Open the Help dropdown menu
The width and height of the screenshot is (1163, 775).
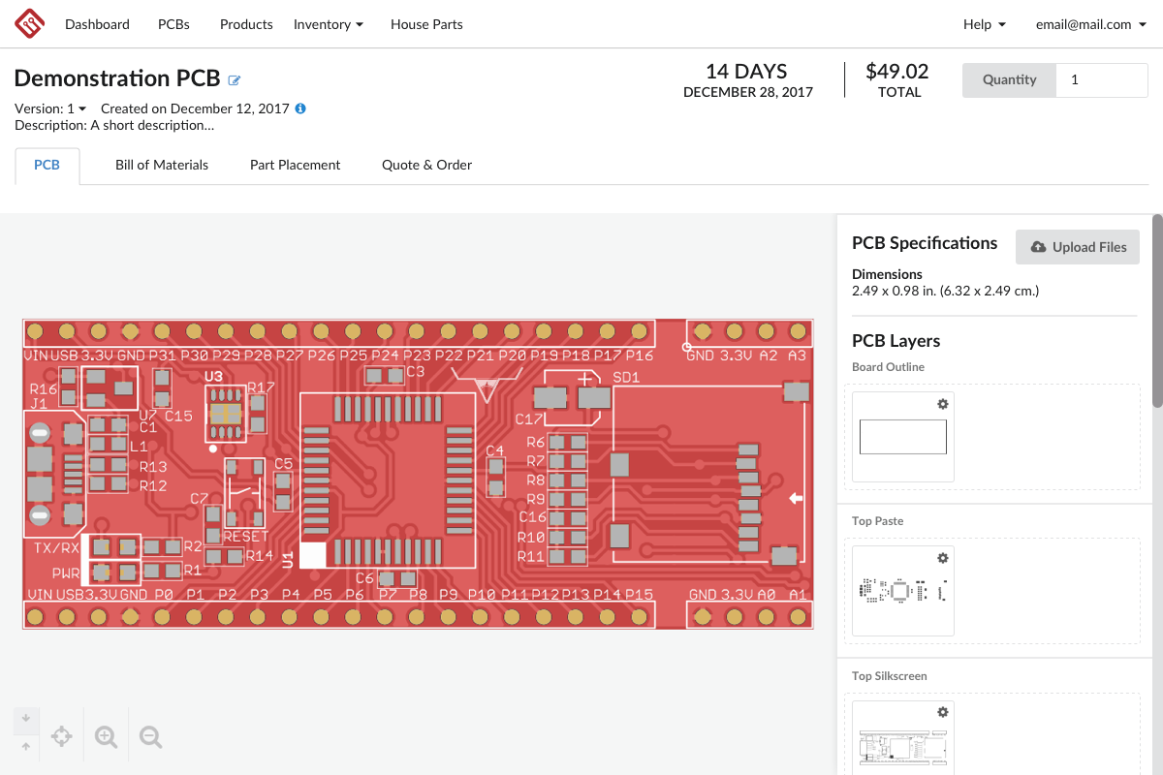tap(984, 24)
